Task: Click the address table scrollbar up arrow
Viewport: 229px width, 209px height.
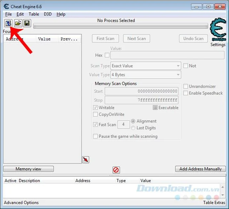Action: click(223, 187)
